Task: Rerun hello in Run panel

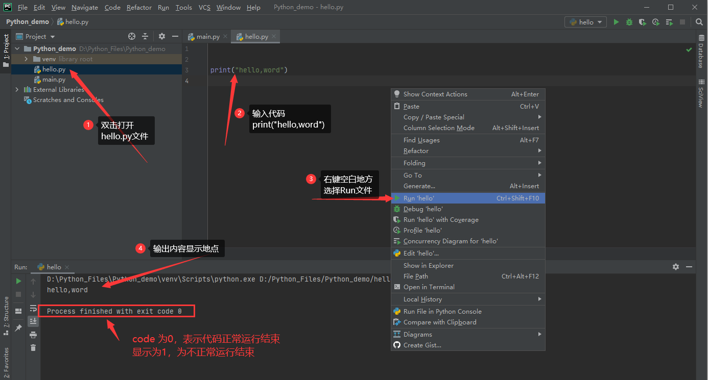Action: tap(18, 281)
